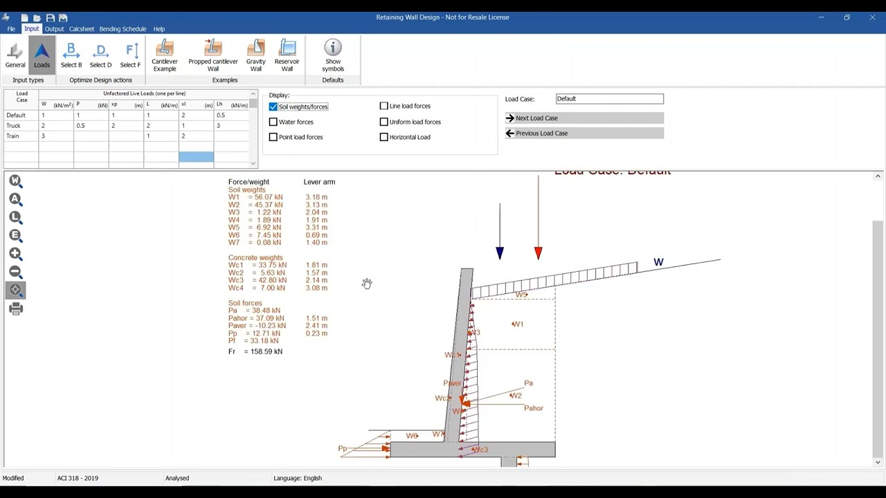Select the General input type
886x498 pixels.
tap(15, 55)
